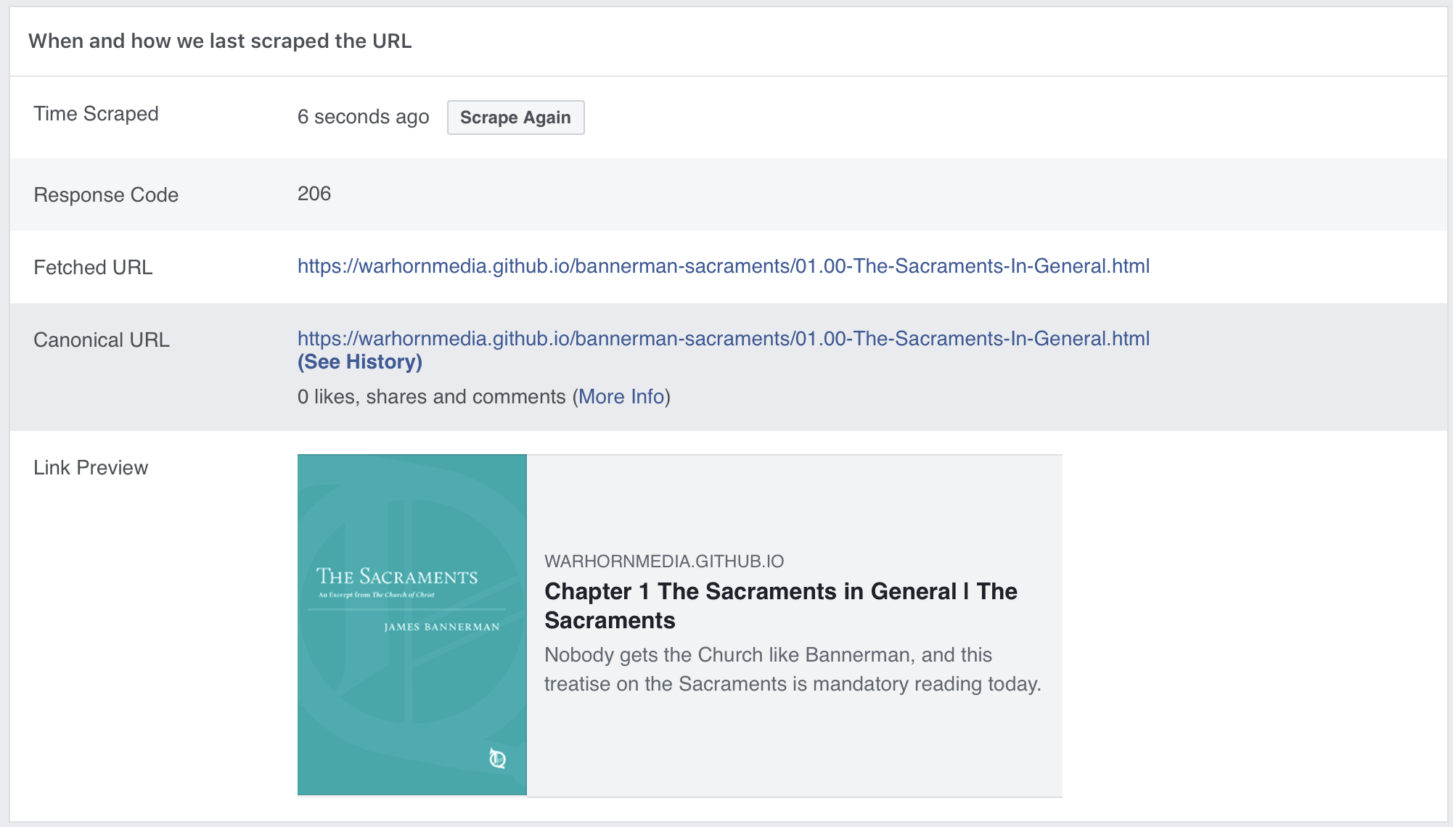This screenshot has height=827, width=1453.
Task: Click the likes, shares and comments count
Action: click(431, 397)
